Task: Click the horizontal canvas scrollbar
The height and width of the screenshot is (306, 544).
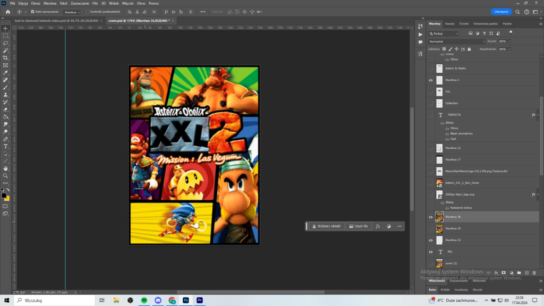Action: (x=251, y=292)
